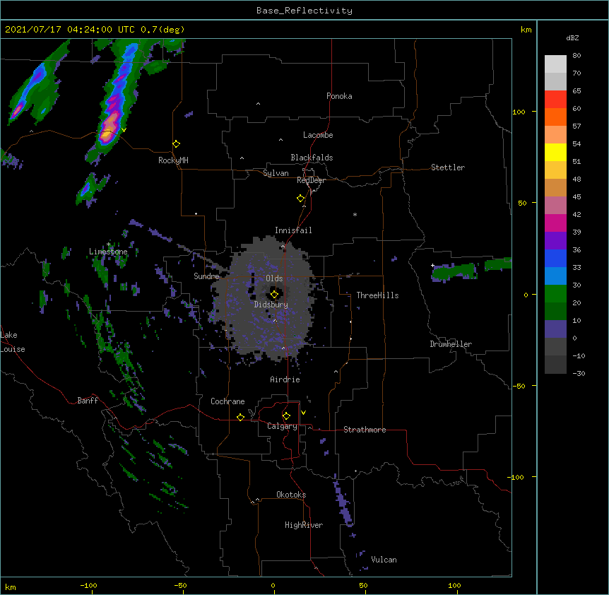The width and height of the screenshot is (609, 595).
Task: Click the white caret marker west of Lacombe
Action: pyautogui.click(x=280, y=139)
